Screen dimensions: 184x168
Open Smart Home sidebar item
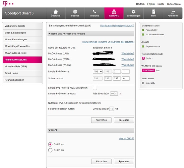coord(22,73)
